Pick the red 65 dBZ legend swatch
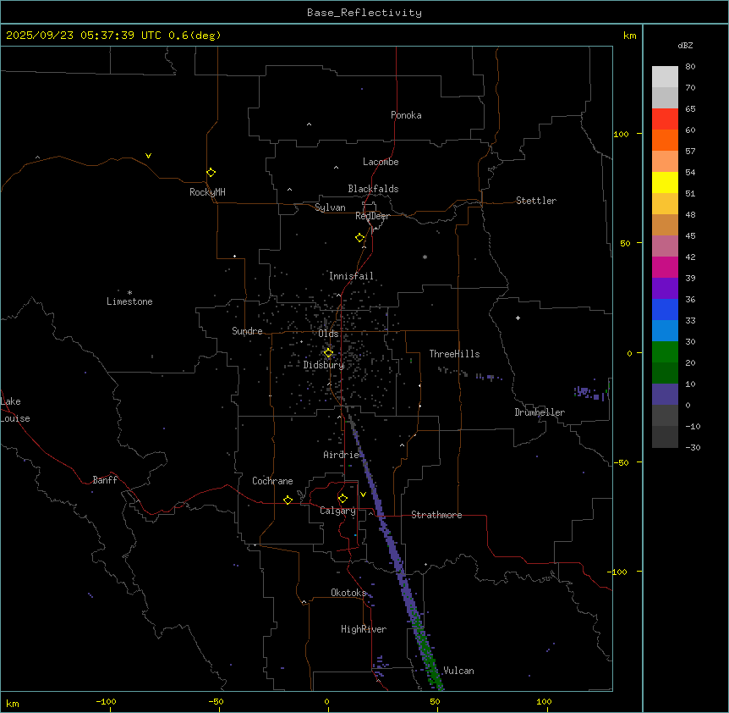 click(665, 119)
